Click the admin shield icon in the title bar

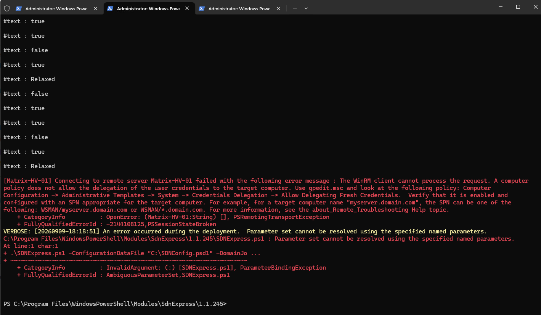tap(6, 8)
